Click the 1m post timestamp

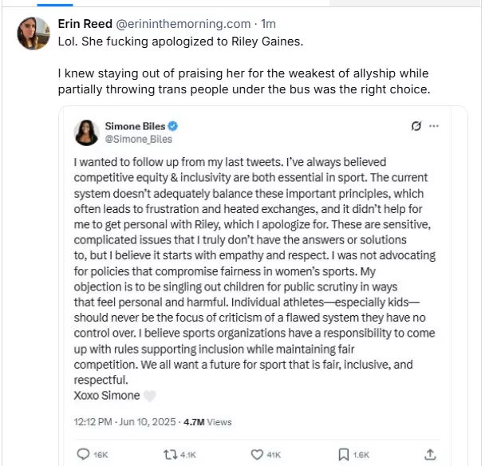tap(269, 22)
